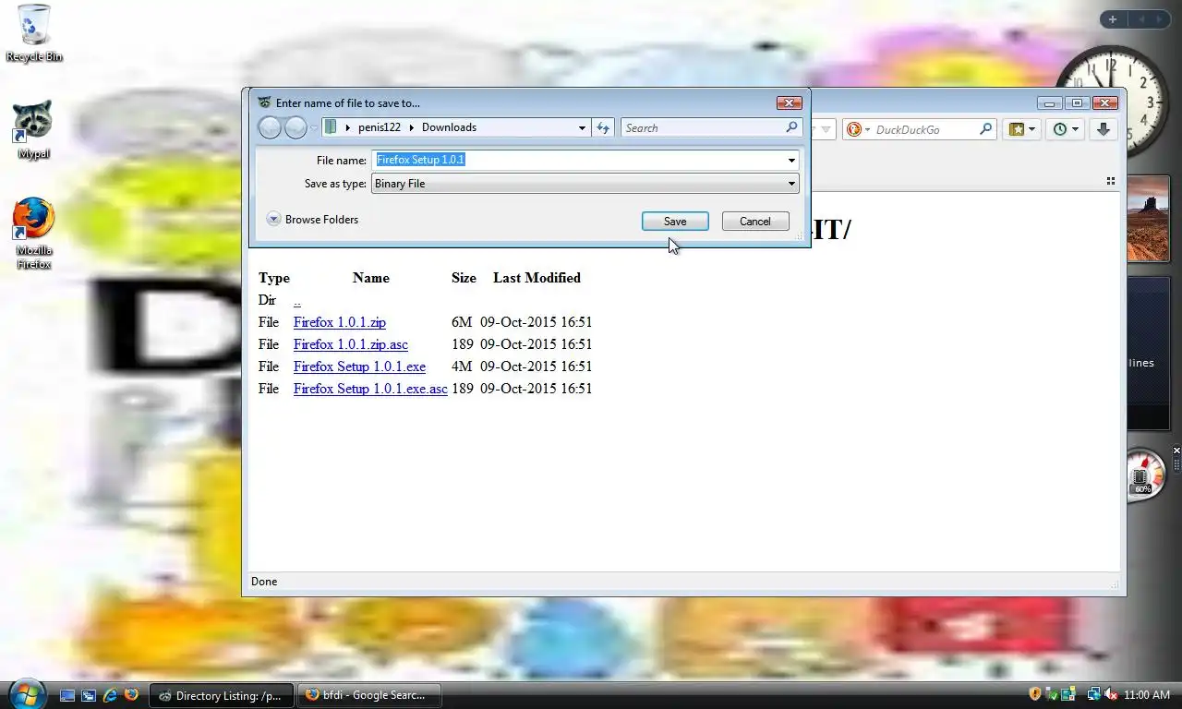Viewport: 1182px width, 709px height.
Task: Click the magnifier in DuckDuckGo search bar
Action: pyautogui.click(x=985, y=129)
